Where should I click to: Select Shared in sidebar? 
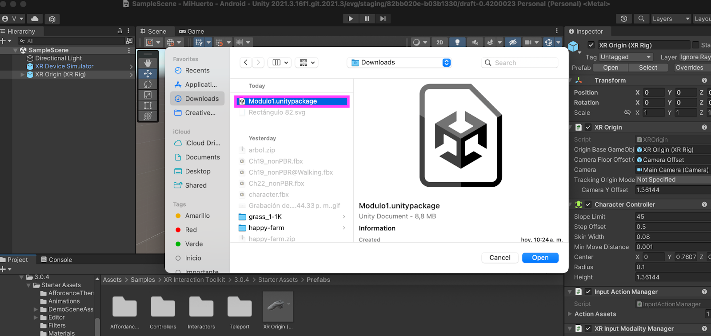(x=197, y=186)
